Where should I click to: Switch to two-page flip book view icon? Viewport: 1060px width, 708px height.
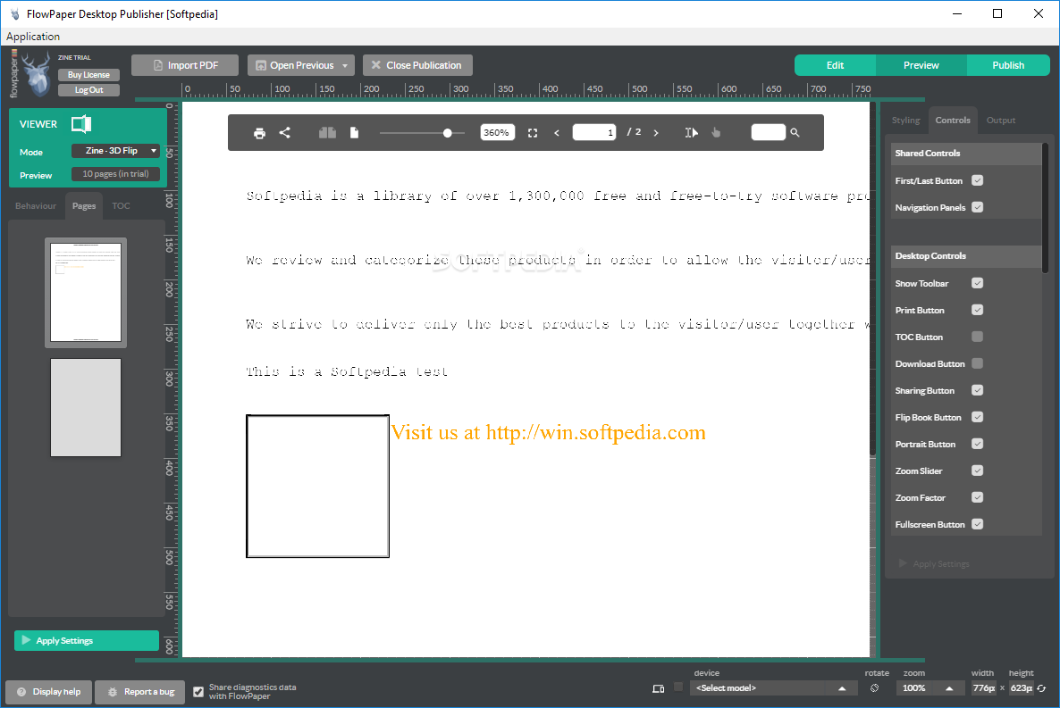coord(328,132)
